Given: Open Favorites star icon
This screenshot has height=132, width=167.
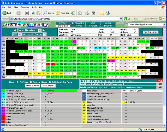Looking at the screenshot, I should click(x=58, y=13).
